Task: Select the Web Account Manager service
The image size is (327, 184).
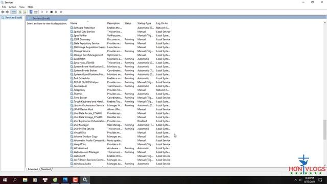Action: pos(86,152)
